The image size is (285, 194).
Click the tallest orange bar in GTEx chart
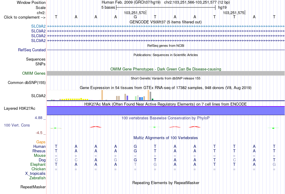tap(102, 95)
